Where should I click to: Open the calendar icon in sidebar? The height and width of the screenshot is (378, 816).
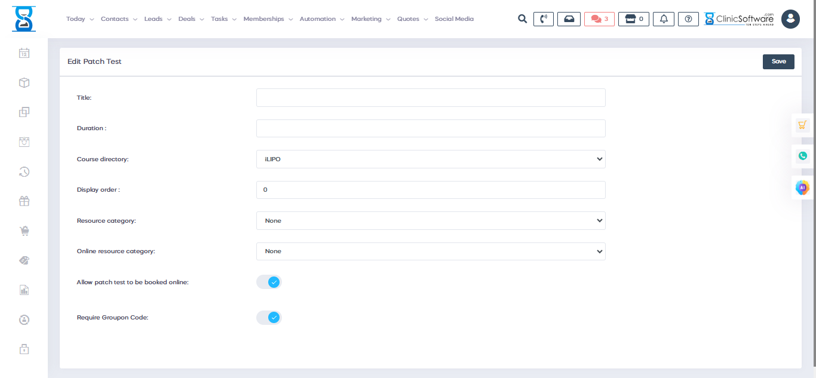point(24,53)
